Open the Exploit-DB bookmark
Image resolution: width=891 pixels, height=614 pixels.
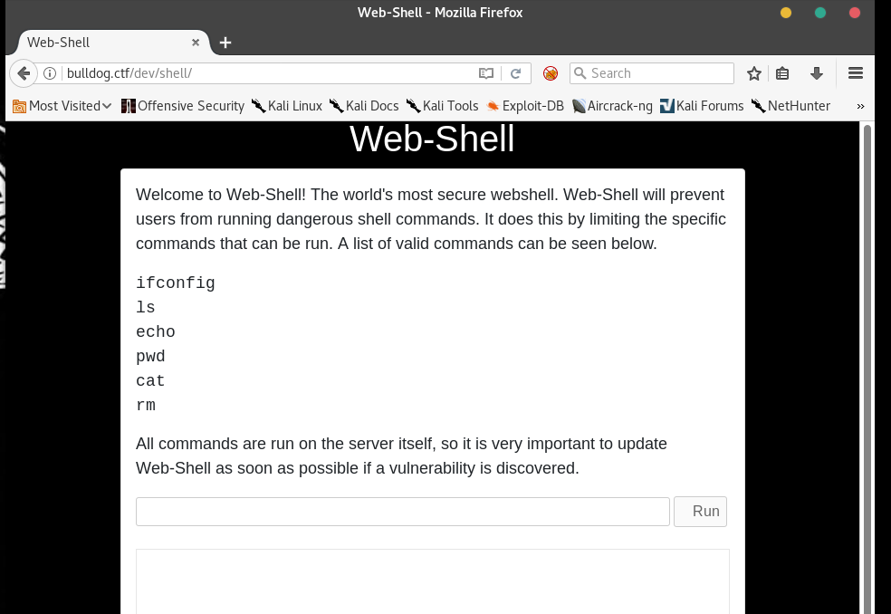[x=525, y=106]
